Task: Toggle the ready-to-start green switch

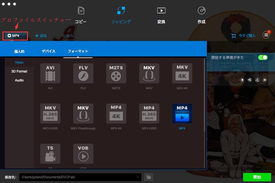Action: (x=263, y=57)
